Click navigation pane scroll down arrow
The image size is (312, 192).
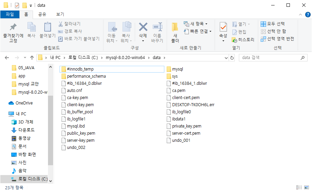pyautogui.click(x=51, y=181)
